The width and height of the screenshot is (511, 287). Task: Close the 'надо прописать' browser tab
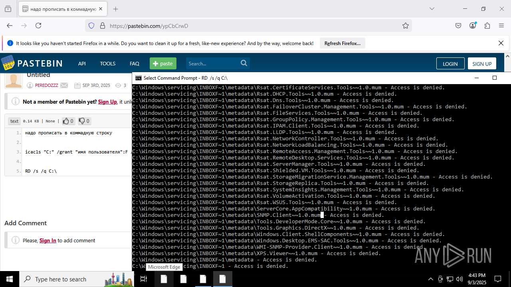point(101,9)
